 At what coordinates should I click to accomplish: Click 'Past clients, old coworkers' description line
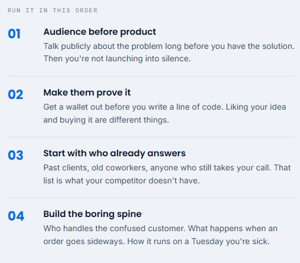pyautogui.click(x=167, y=168)
